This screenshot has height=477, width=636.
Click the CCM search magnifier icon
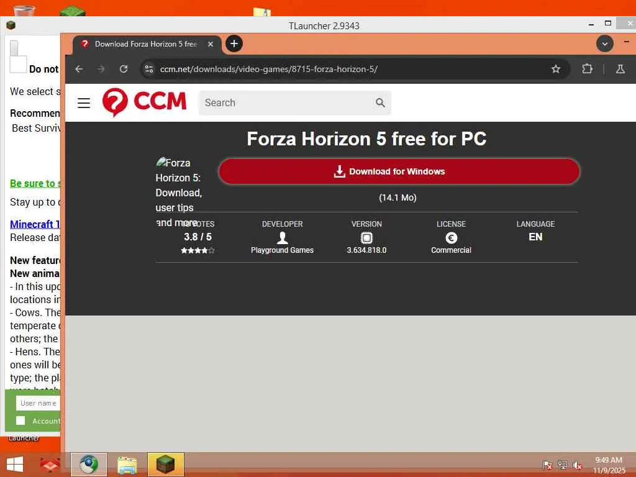tap(380, 102)
